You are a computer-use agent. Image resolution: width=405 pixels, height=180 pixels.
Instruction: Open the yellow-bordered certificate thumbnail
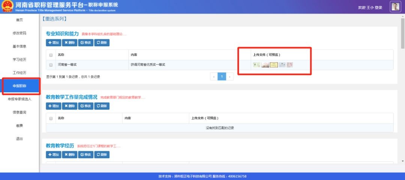pos(274,65)
